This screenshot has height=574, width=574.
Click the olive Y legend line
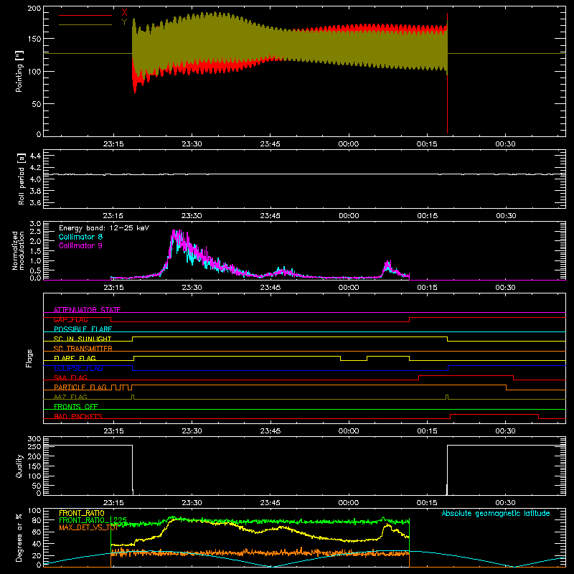tap(85, 25)
